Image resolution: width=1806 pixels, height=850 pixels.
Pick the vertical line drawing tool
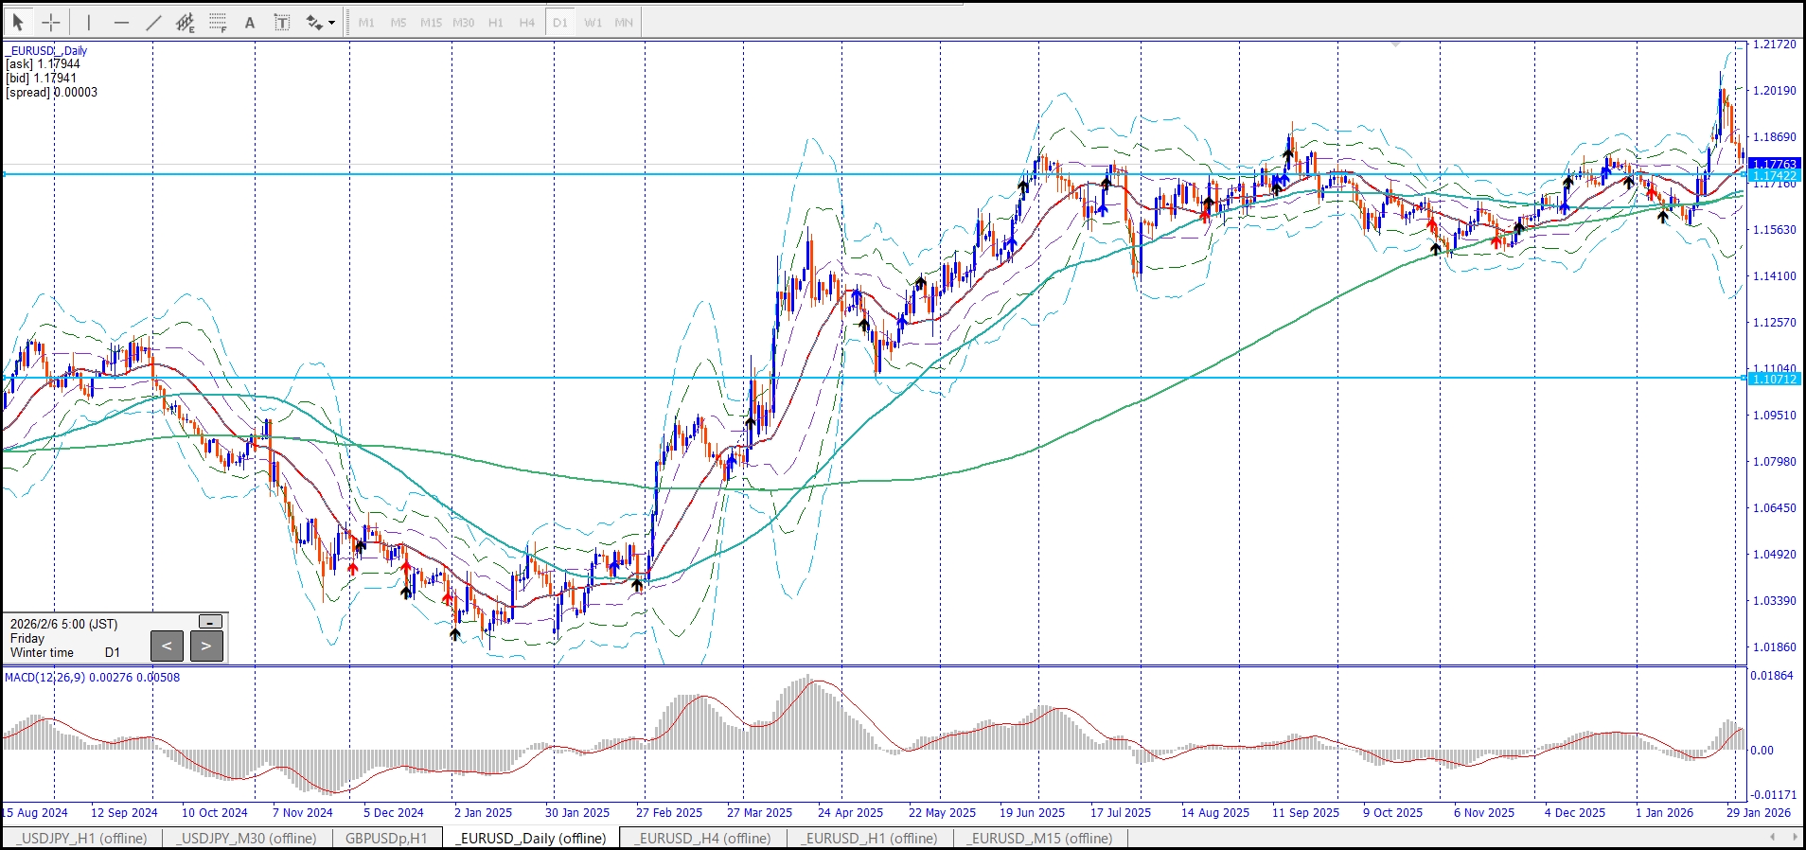click(x=89, y=22)
